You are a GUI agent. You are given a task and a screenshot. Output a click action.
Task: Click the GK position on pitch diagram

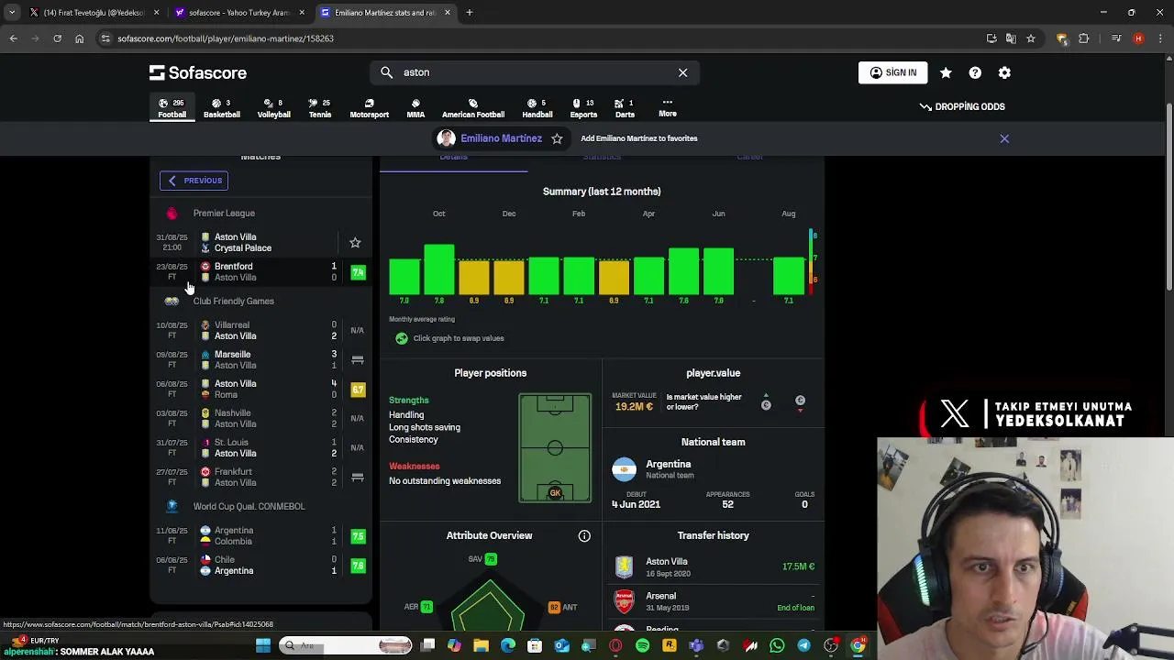coord(555,493)
